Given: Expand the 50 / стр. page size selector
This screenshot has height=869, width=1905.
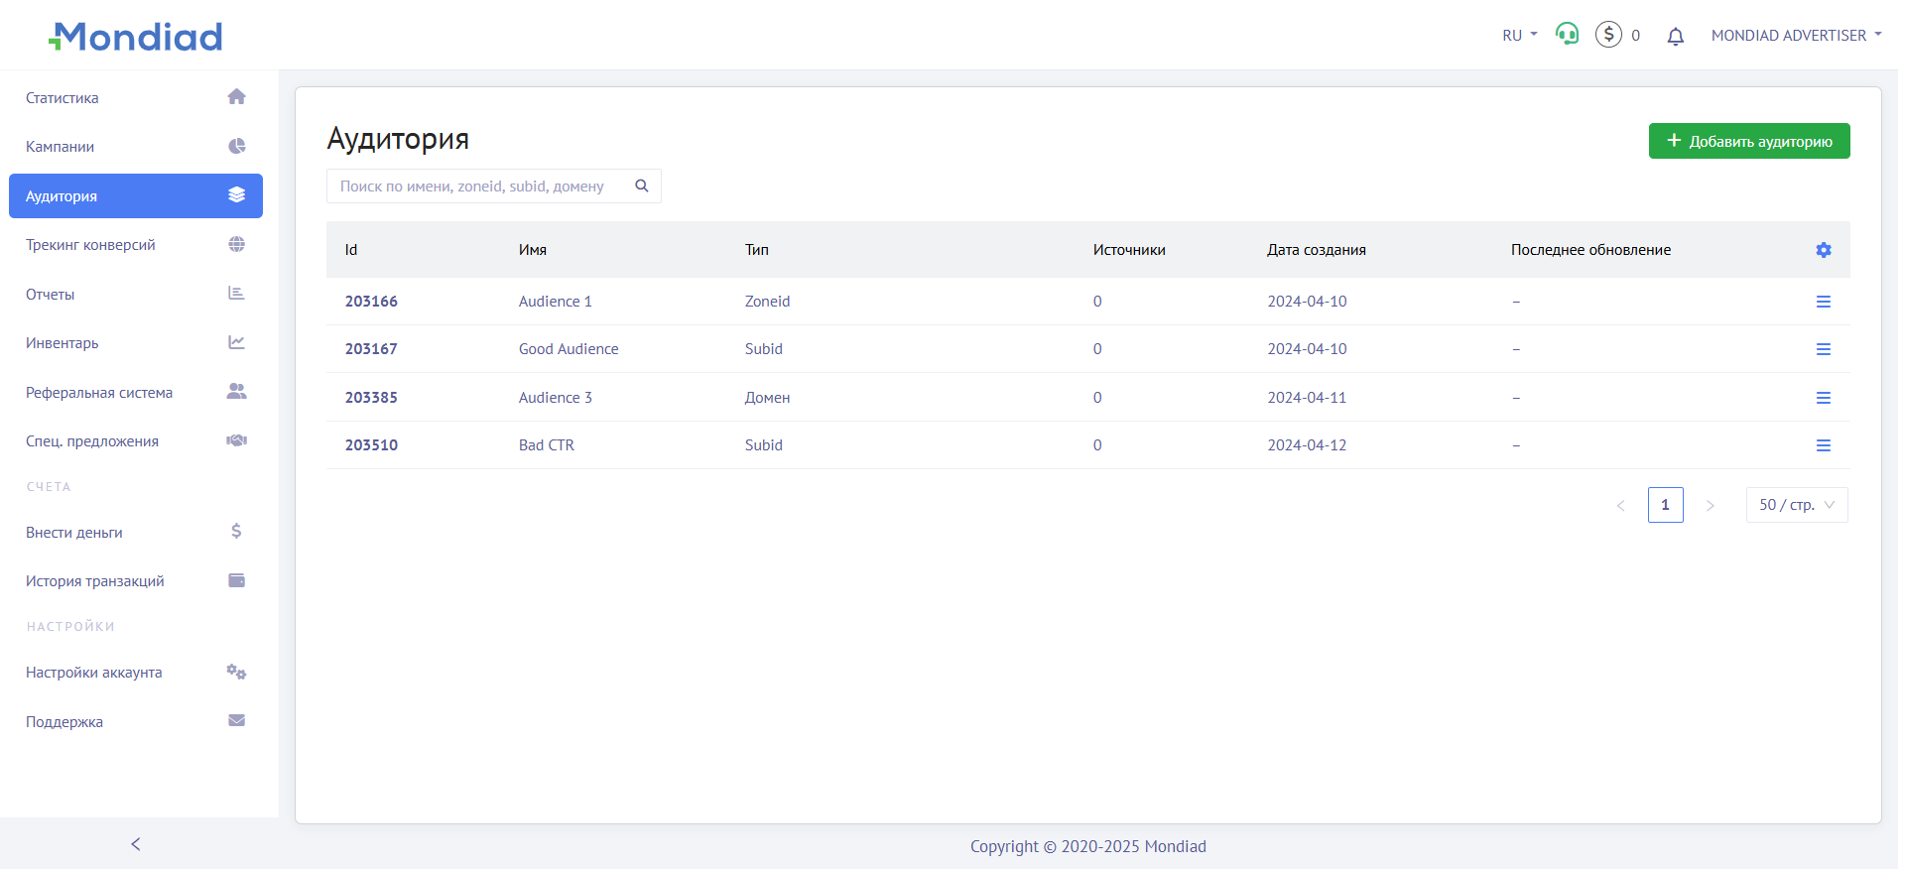Looking at the screenshot, I should pyautogui.click(x=1796, y=505).
